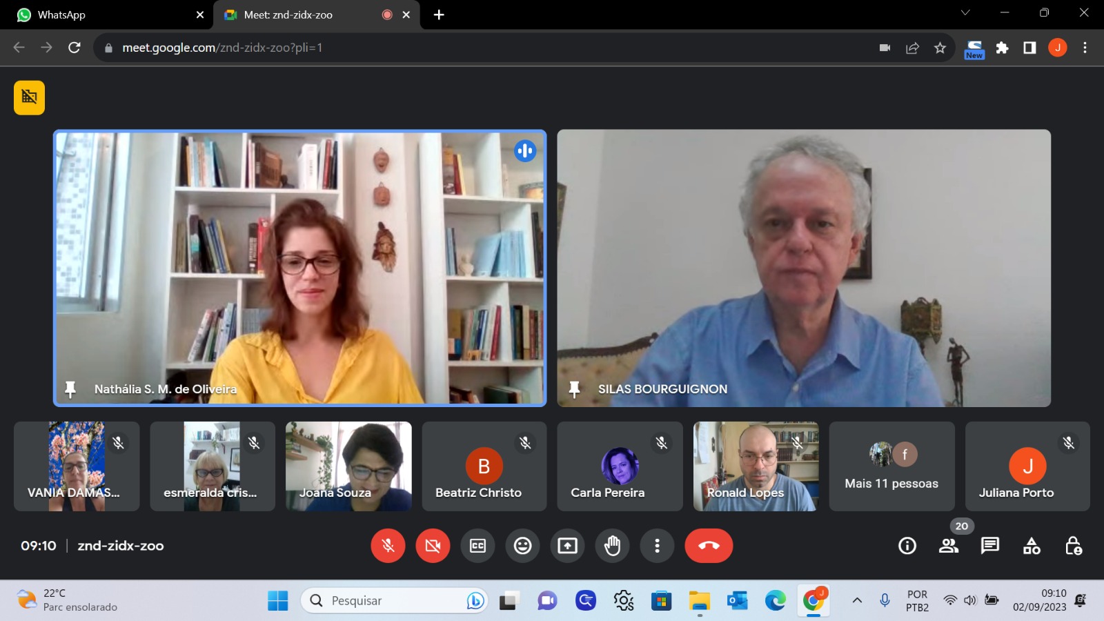Unmute the microphone in Meet controls
Image resolution: width=1104 pixels, height=621 pixels.
[x=388, y=546]
